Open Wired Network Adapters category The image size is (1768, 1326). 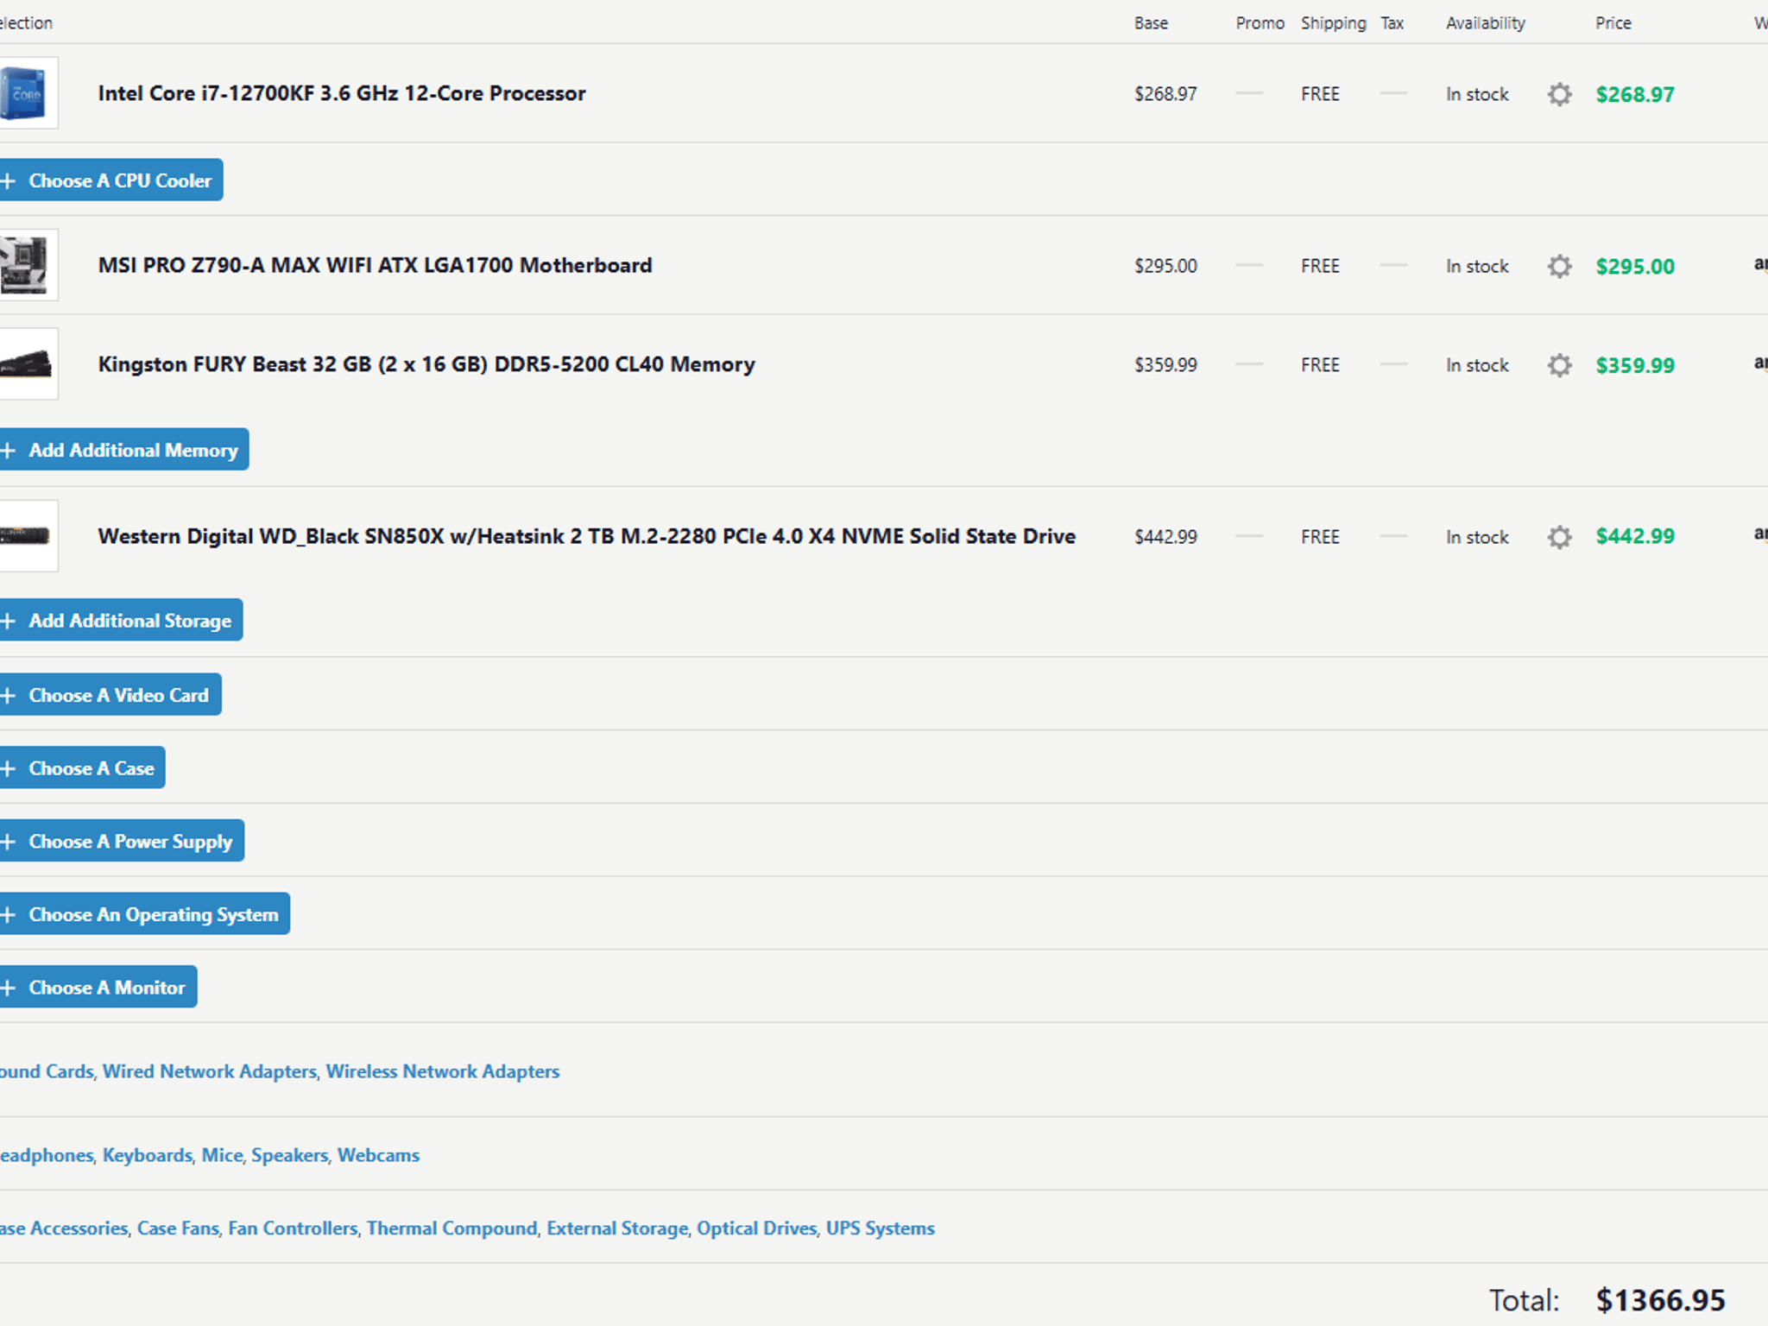pos(210,1071)
